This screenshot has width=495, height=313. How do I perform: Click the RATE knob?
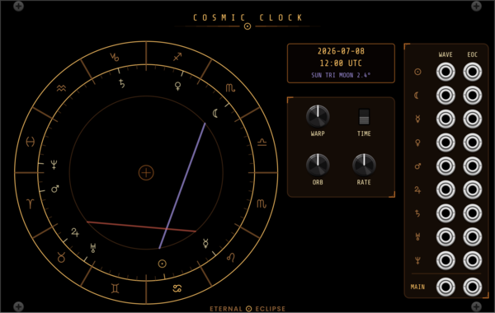[364, 165]
